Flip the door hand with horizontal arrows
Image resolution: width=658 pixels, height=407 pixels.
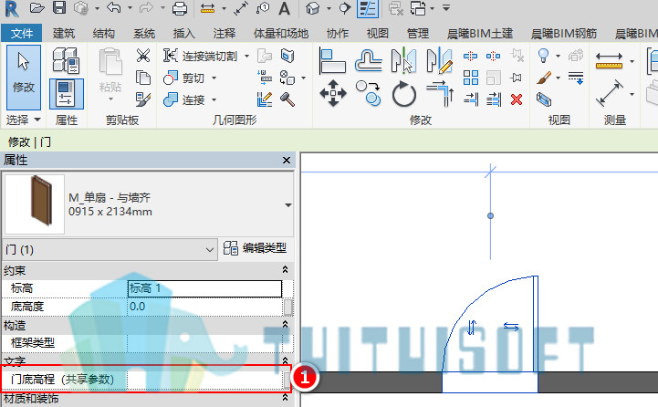pos(511,326)
